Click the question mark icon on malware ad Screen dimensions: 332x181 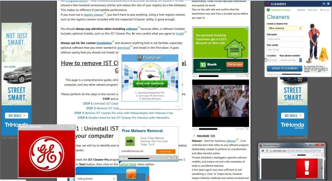[169, 158]
